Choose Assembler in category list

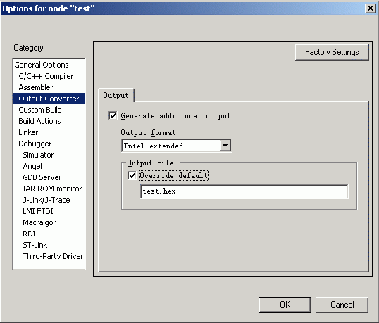[x=36, y=87]
